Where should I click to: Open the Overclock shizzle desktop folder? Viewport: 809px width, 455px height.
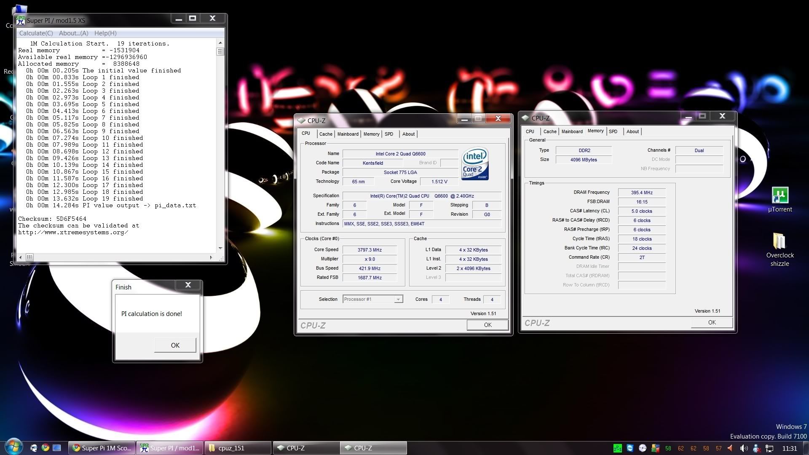click(780, 249)
